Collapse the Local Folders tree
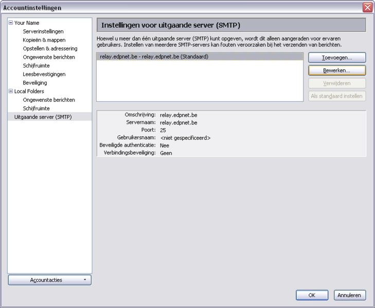This screenshot has height=308, width=375. pos(11,91)
